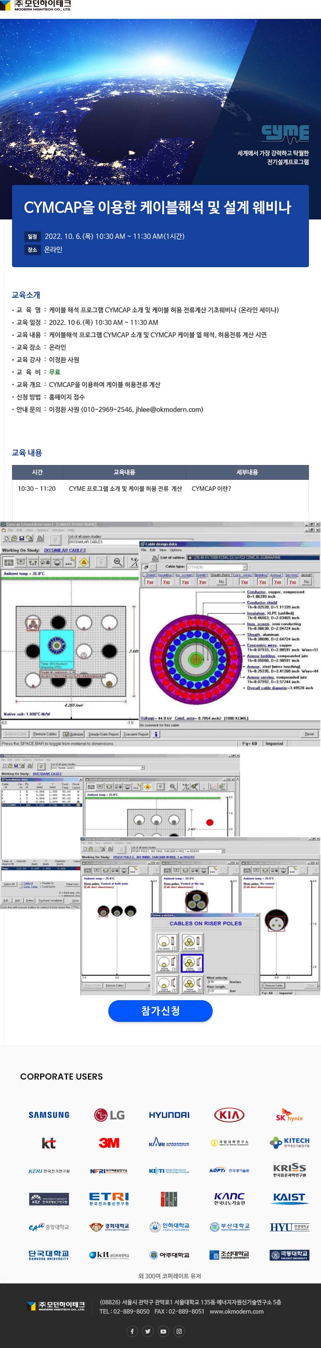This screenshot has width=321, height=1348.
Task: Click the contact phone number 010-2969-2546
Action: pyautogui.click(x=108, y=409)
